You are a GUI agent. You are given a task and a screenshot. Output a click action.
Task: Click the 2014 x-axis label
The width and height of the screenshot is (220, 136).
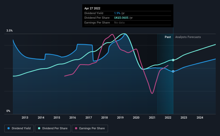coord(41,118)
